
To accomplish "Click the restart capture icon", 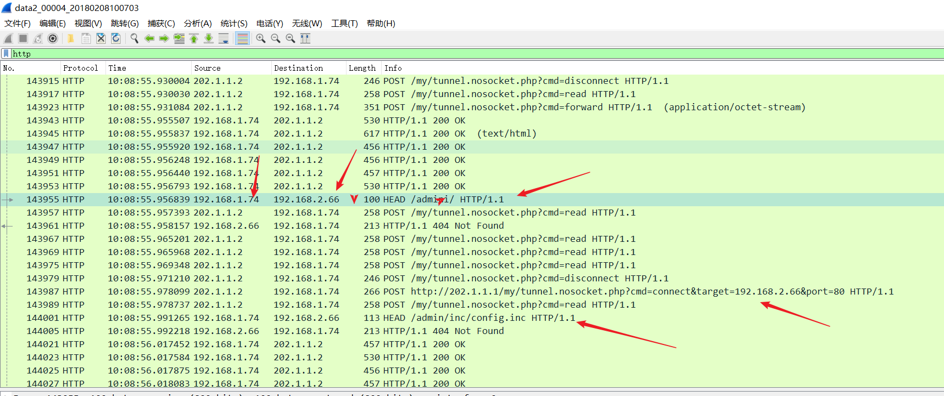I will 38,38.
